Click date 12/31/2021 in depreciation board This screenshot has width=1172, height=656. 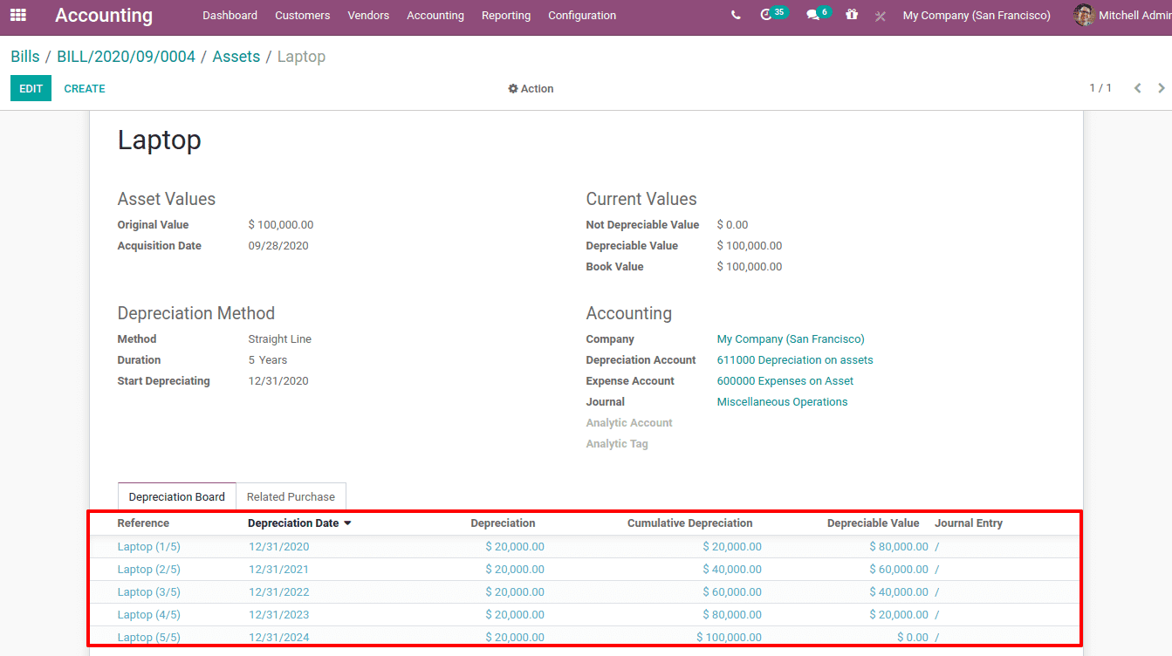pyautogui.click(x=278, y=570)
